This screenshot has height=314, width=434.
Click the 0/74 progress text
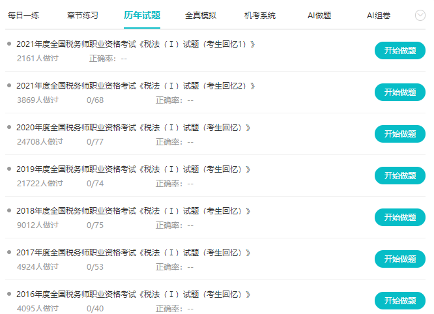pyautogui.click(x=95, y=184)
